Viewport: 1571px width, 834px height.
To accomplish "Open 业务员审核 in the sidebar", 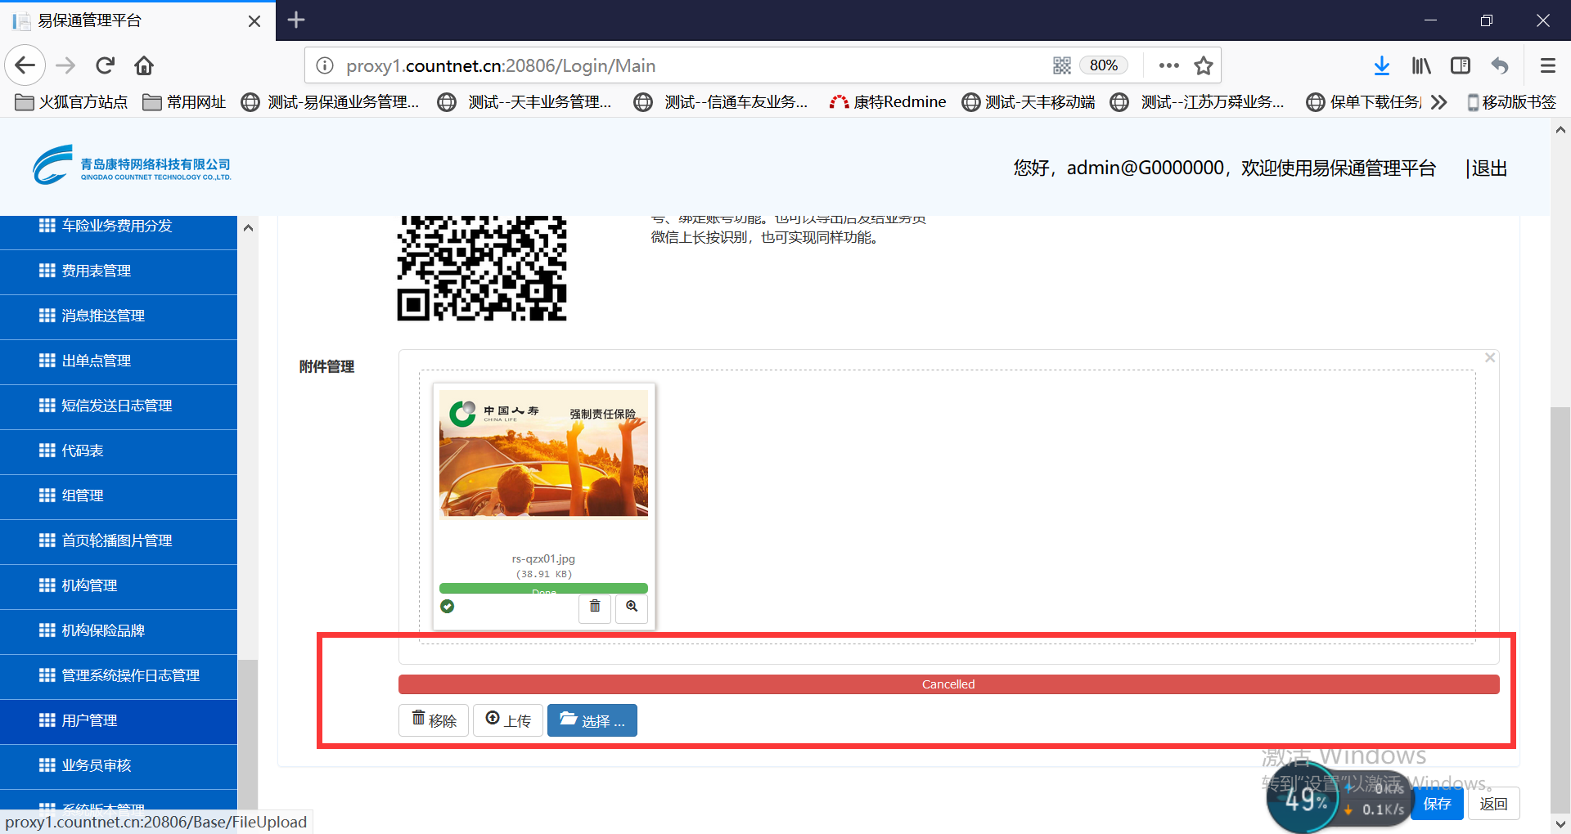I will 119,766.
